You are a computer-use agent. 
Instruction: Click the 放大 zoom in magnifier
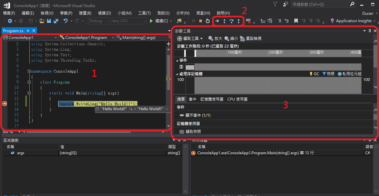[x=211, y=38]
